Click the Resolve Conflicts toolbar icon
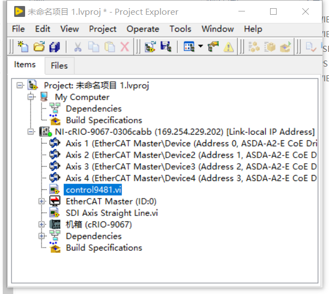 pyautogui.click(x=213, y=46)
